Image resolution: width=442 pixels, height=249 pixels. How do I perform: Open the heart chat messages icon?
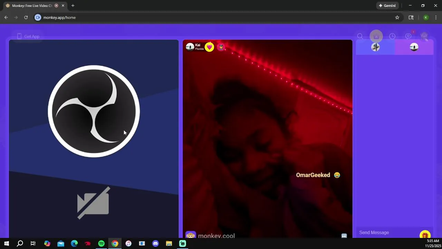click(x=409, y=36)
